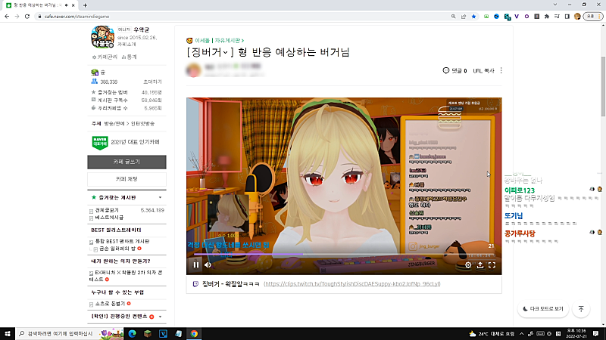Reload the page with browser refresh icon
Viewport: 606px width, 340px height.
[28, 16]
